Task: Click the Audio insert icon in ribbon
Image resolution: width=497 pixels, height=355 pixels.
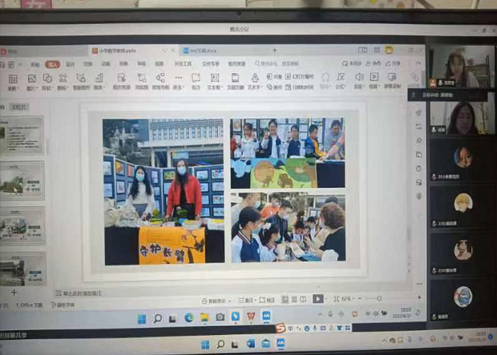Action: [x=359, y=80]
